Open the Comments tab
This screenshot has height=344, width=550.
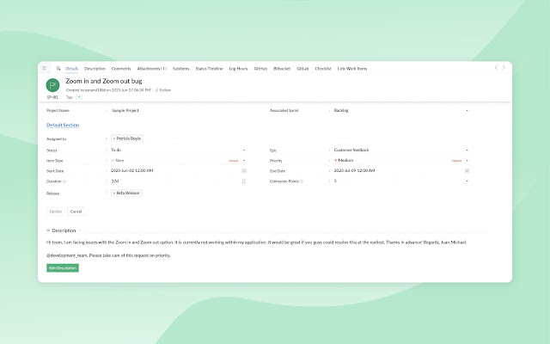coord(121,69)
